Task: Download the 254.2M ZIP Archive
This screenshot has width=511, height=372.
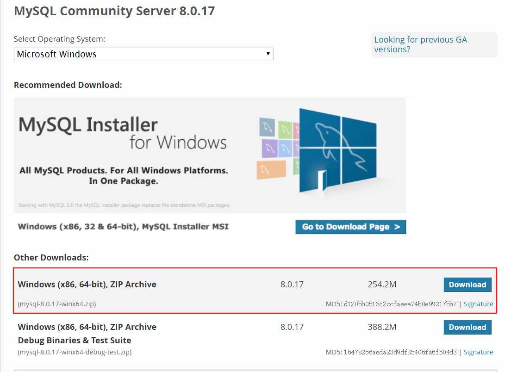Action: pos(467,285)
